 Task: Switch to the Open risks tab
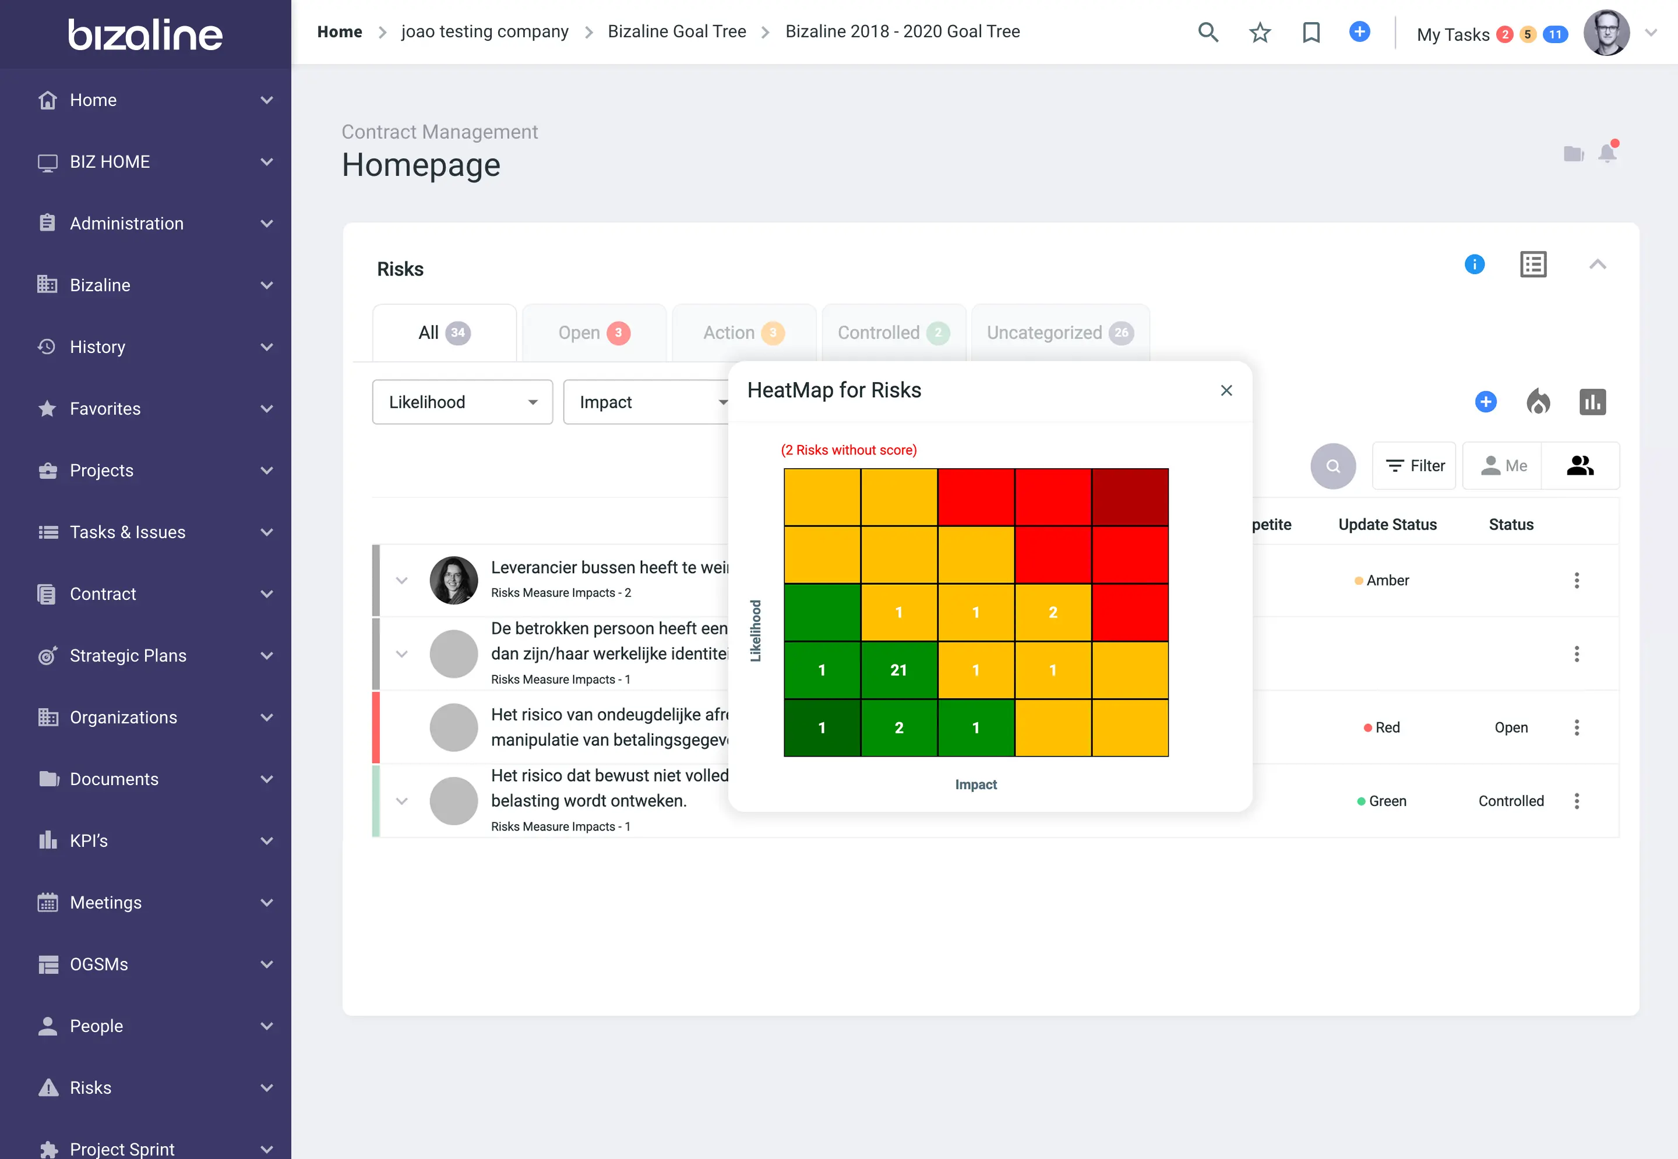pos(594,333)
